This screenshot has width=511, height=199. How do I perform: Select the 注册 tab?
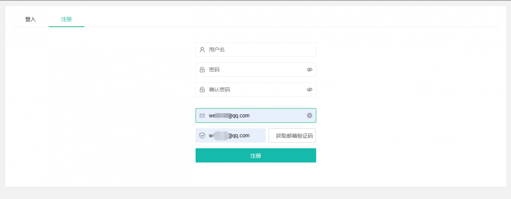(66, 19)
